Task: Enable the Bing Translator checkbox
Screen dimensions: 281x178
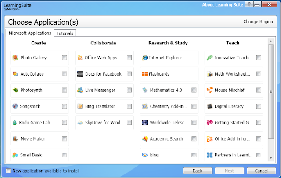Action: click(x=129, y=106)
